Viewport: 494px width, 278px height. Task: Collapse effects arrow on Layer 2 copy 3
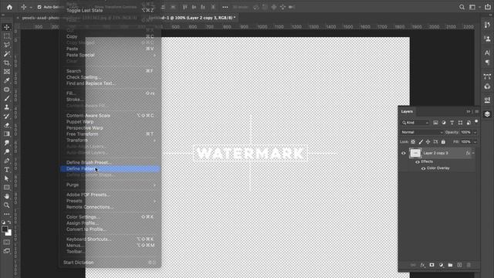tap(473, 153)
